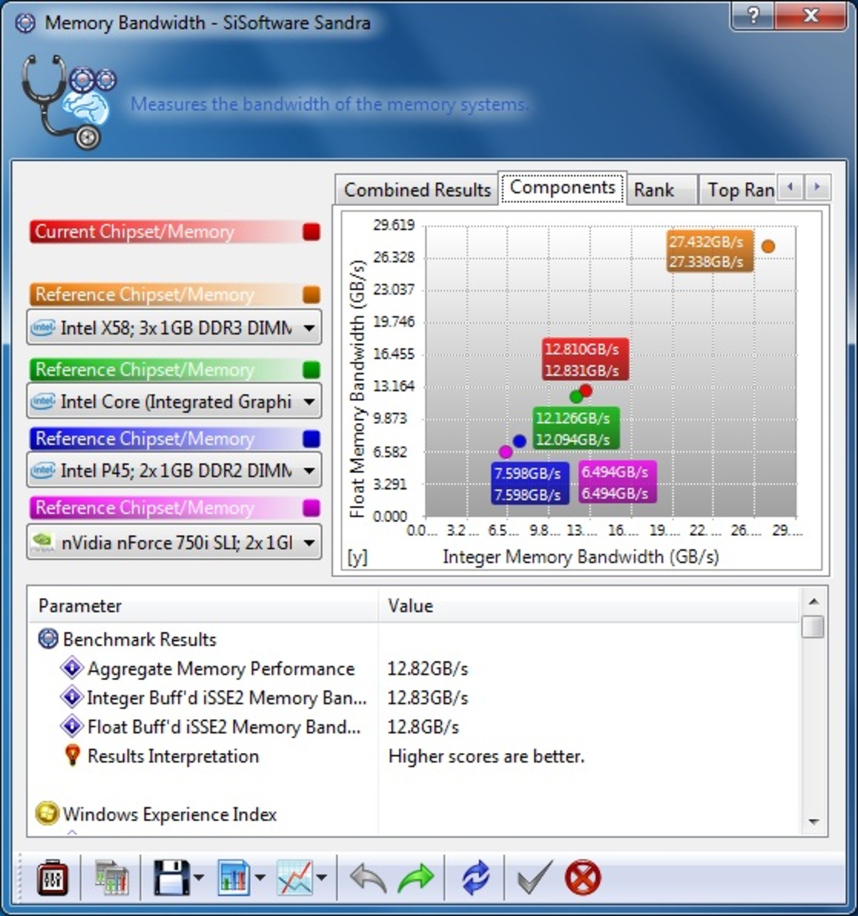Click the 27.432GB/s orange chart label
The image size is (858, 916).
(710, 252)
